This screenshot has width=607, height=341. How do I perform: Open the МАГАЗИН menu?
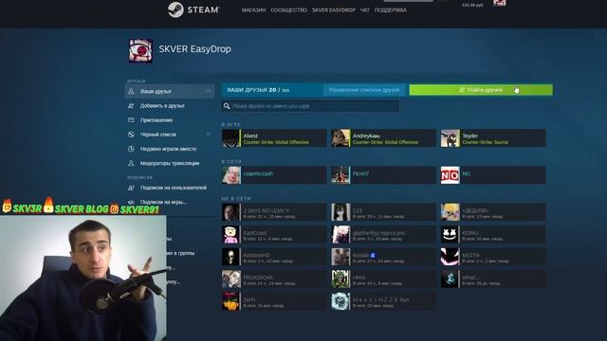[x=253, y=10]
